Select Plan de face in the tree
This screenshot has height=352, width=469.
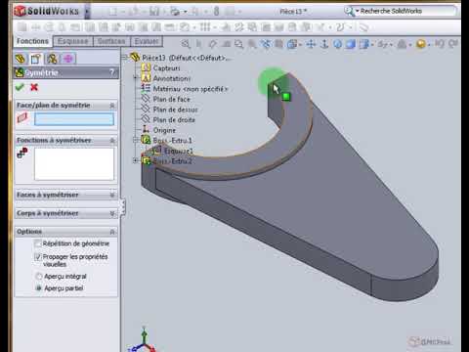172,99
